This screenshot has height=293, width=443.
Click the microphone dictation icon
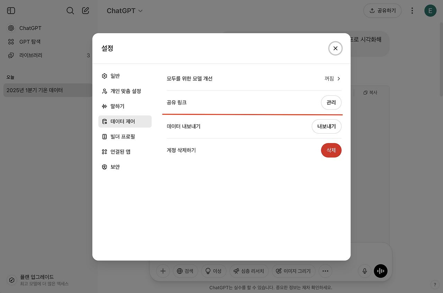point(364,271)
